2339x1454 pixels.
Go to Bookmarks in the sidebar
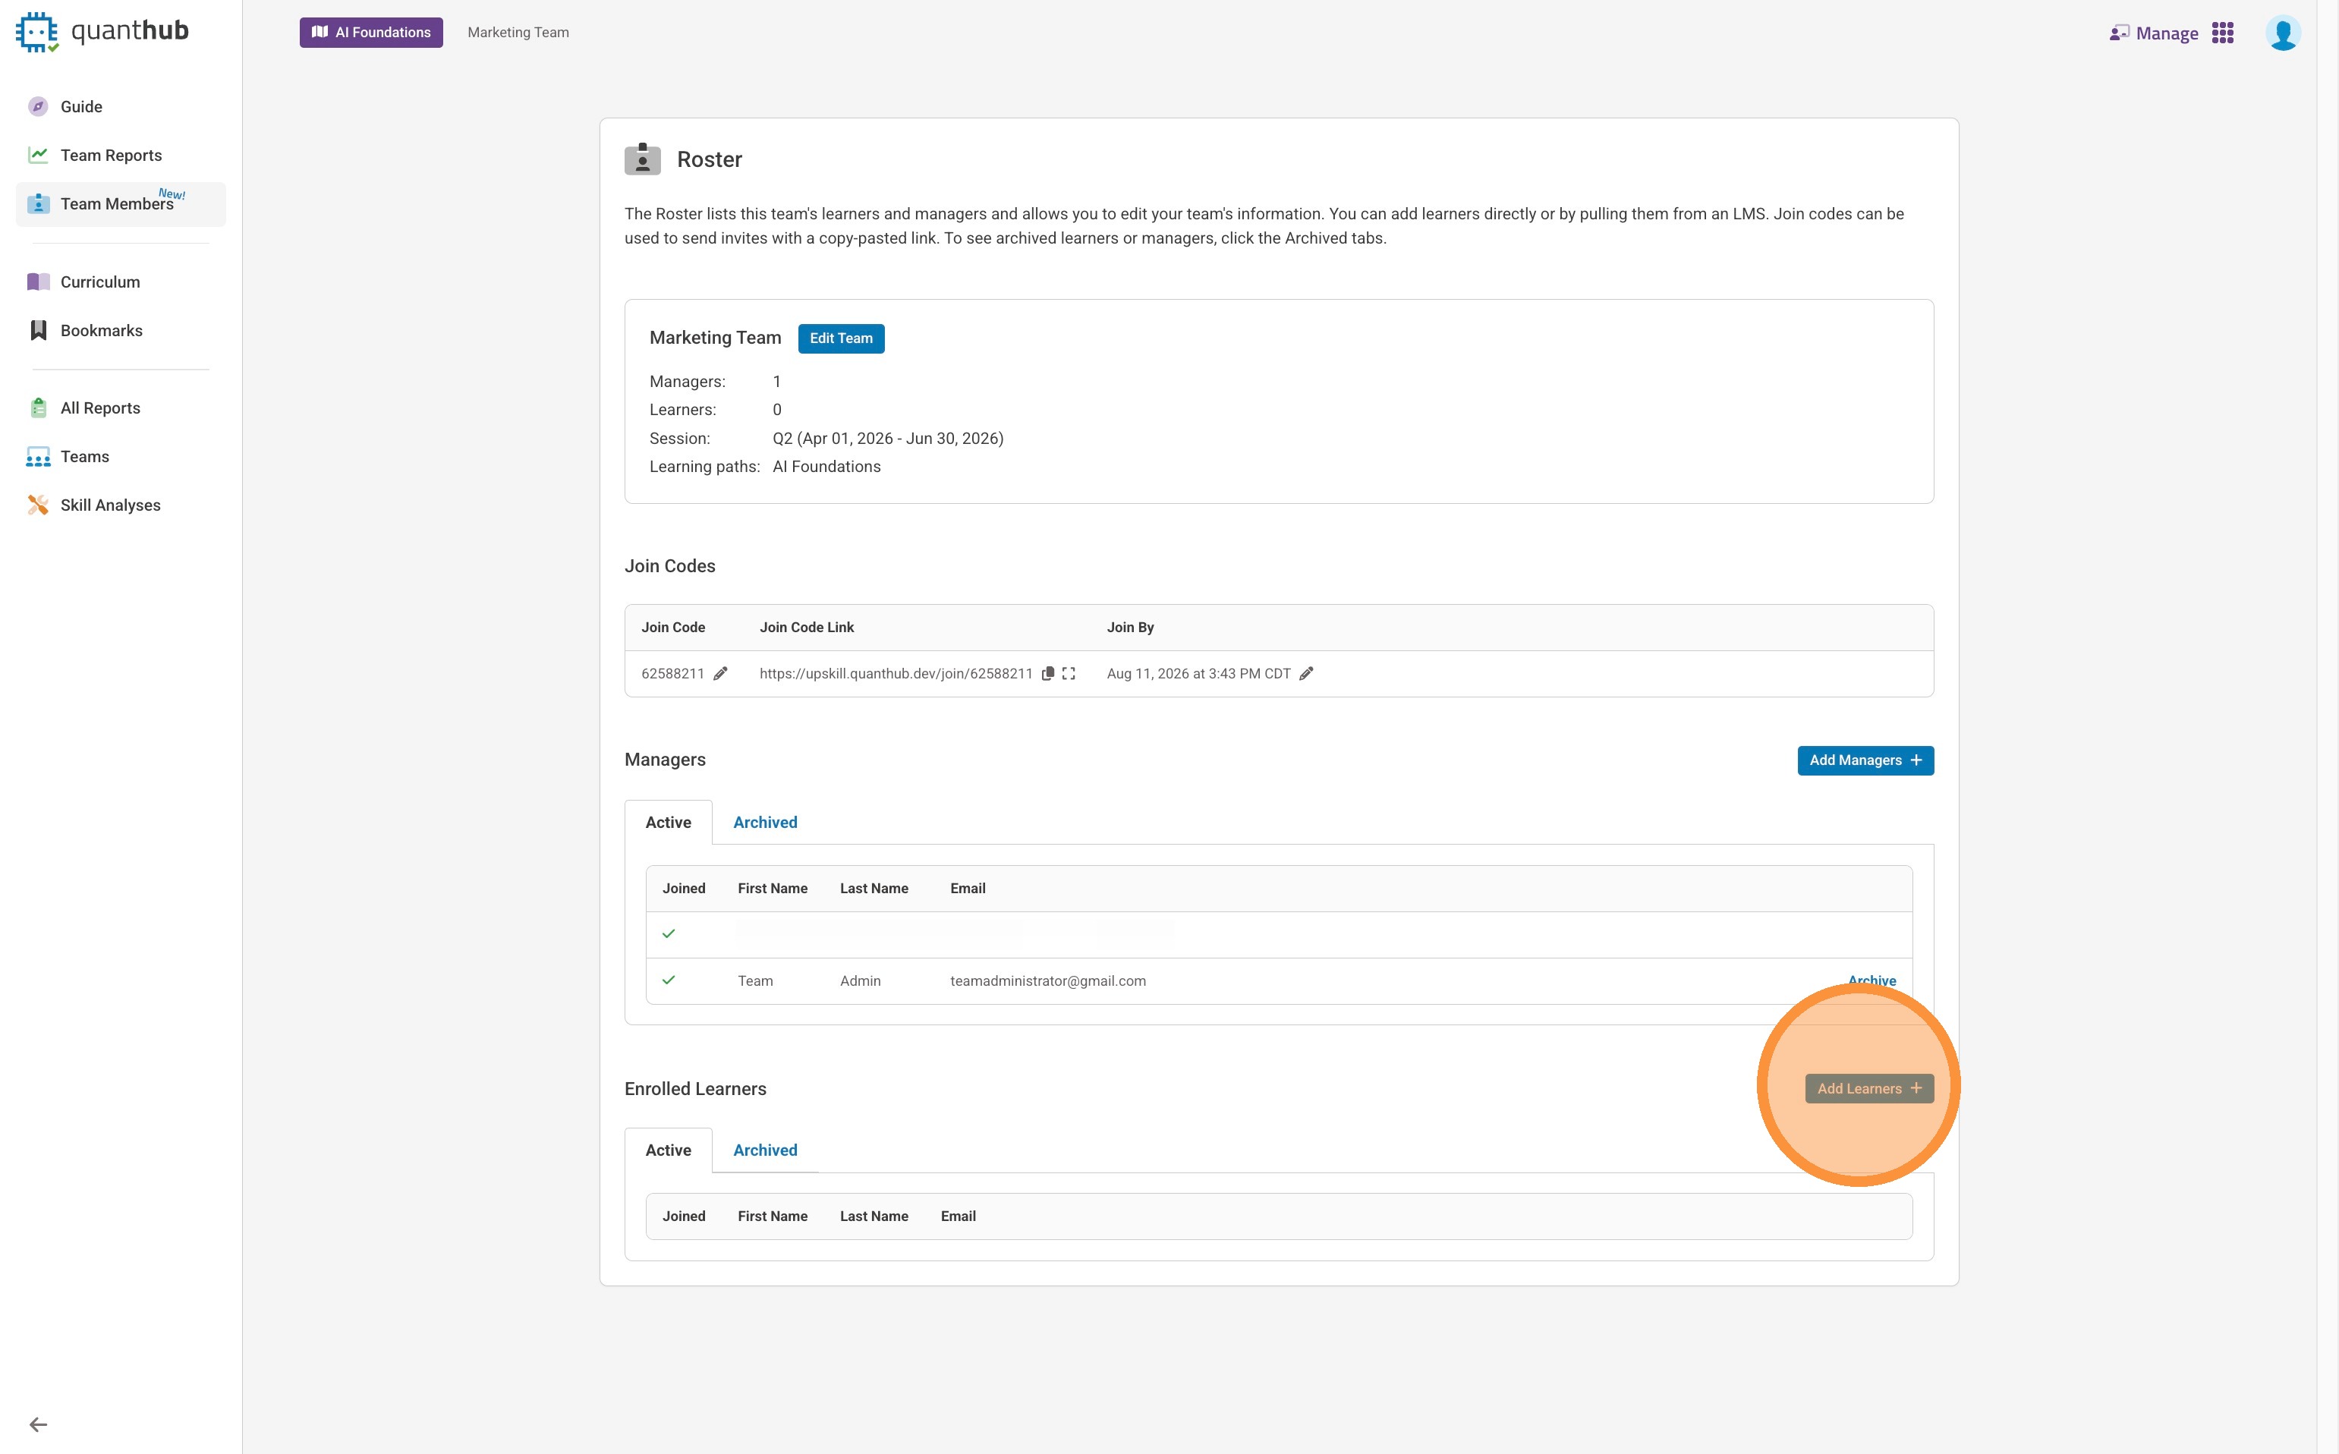[x=101, y=331]
